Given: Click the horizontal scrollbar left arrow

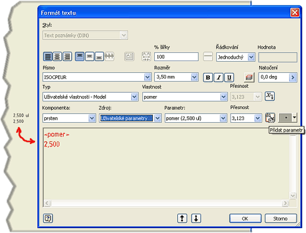Looking at the screenshot, I should 47,203.
